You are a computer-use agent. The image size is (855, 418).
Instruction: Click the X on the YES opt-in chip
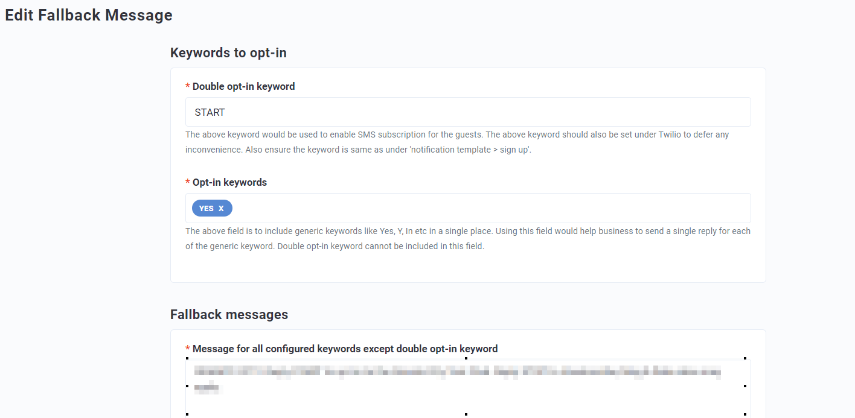tap(220, 207)
